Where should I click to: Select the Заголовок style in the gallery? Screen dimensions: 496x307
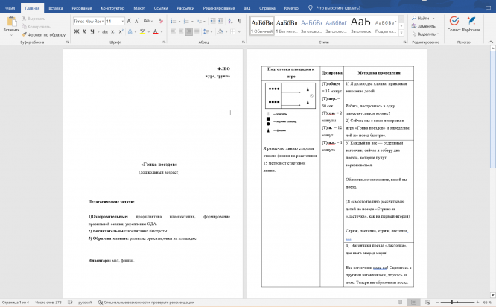tap(360, 25)
